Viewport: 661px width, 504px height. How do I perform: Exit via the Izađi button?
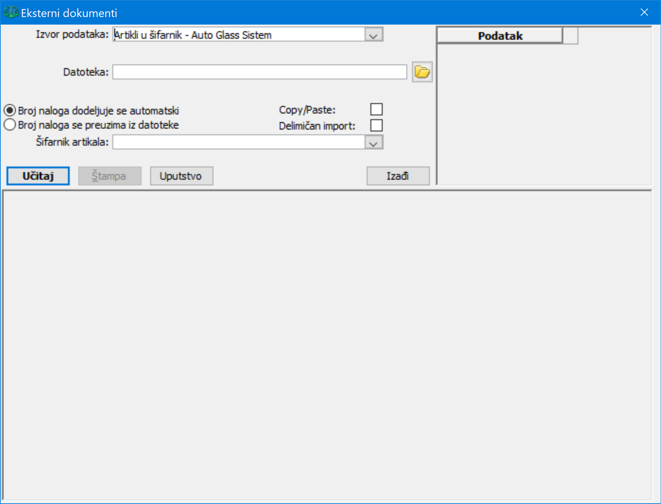[398, 176]
